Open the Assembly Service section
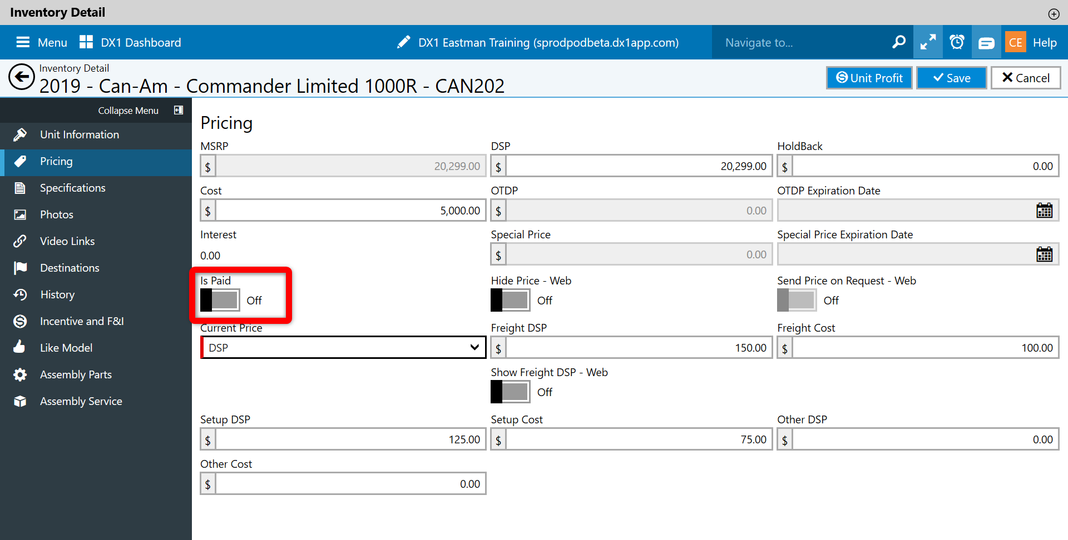The image size is (1068, 540). click(96, 401)
